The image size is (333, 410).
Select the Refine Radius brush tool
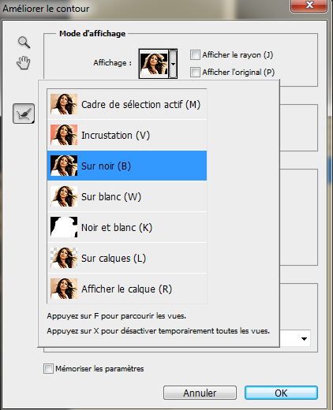pos(24,114)
